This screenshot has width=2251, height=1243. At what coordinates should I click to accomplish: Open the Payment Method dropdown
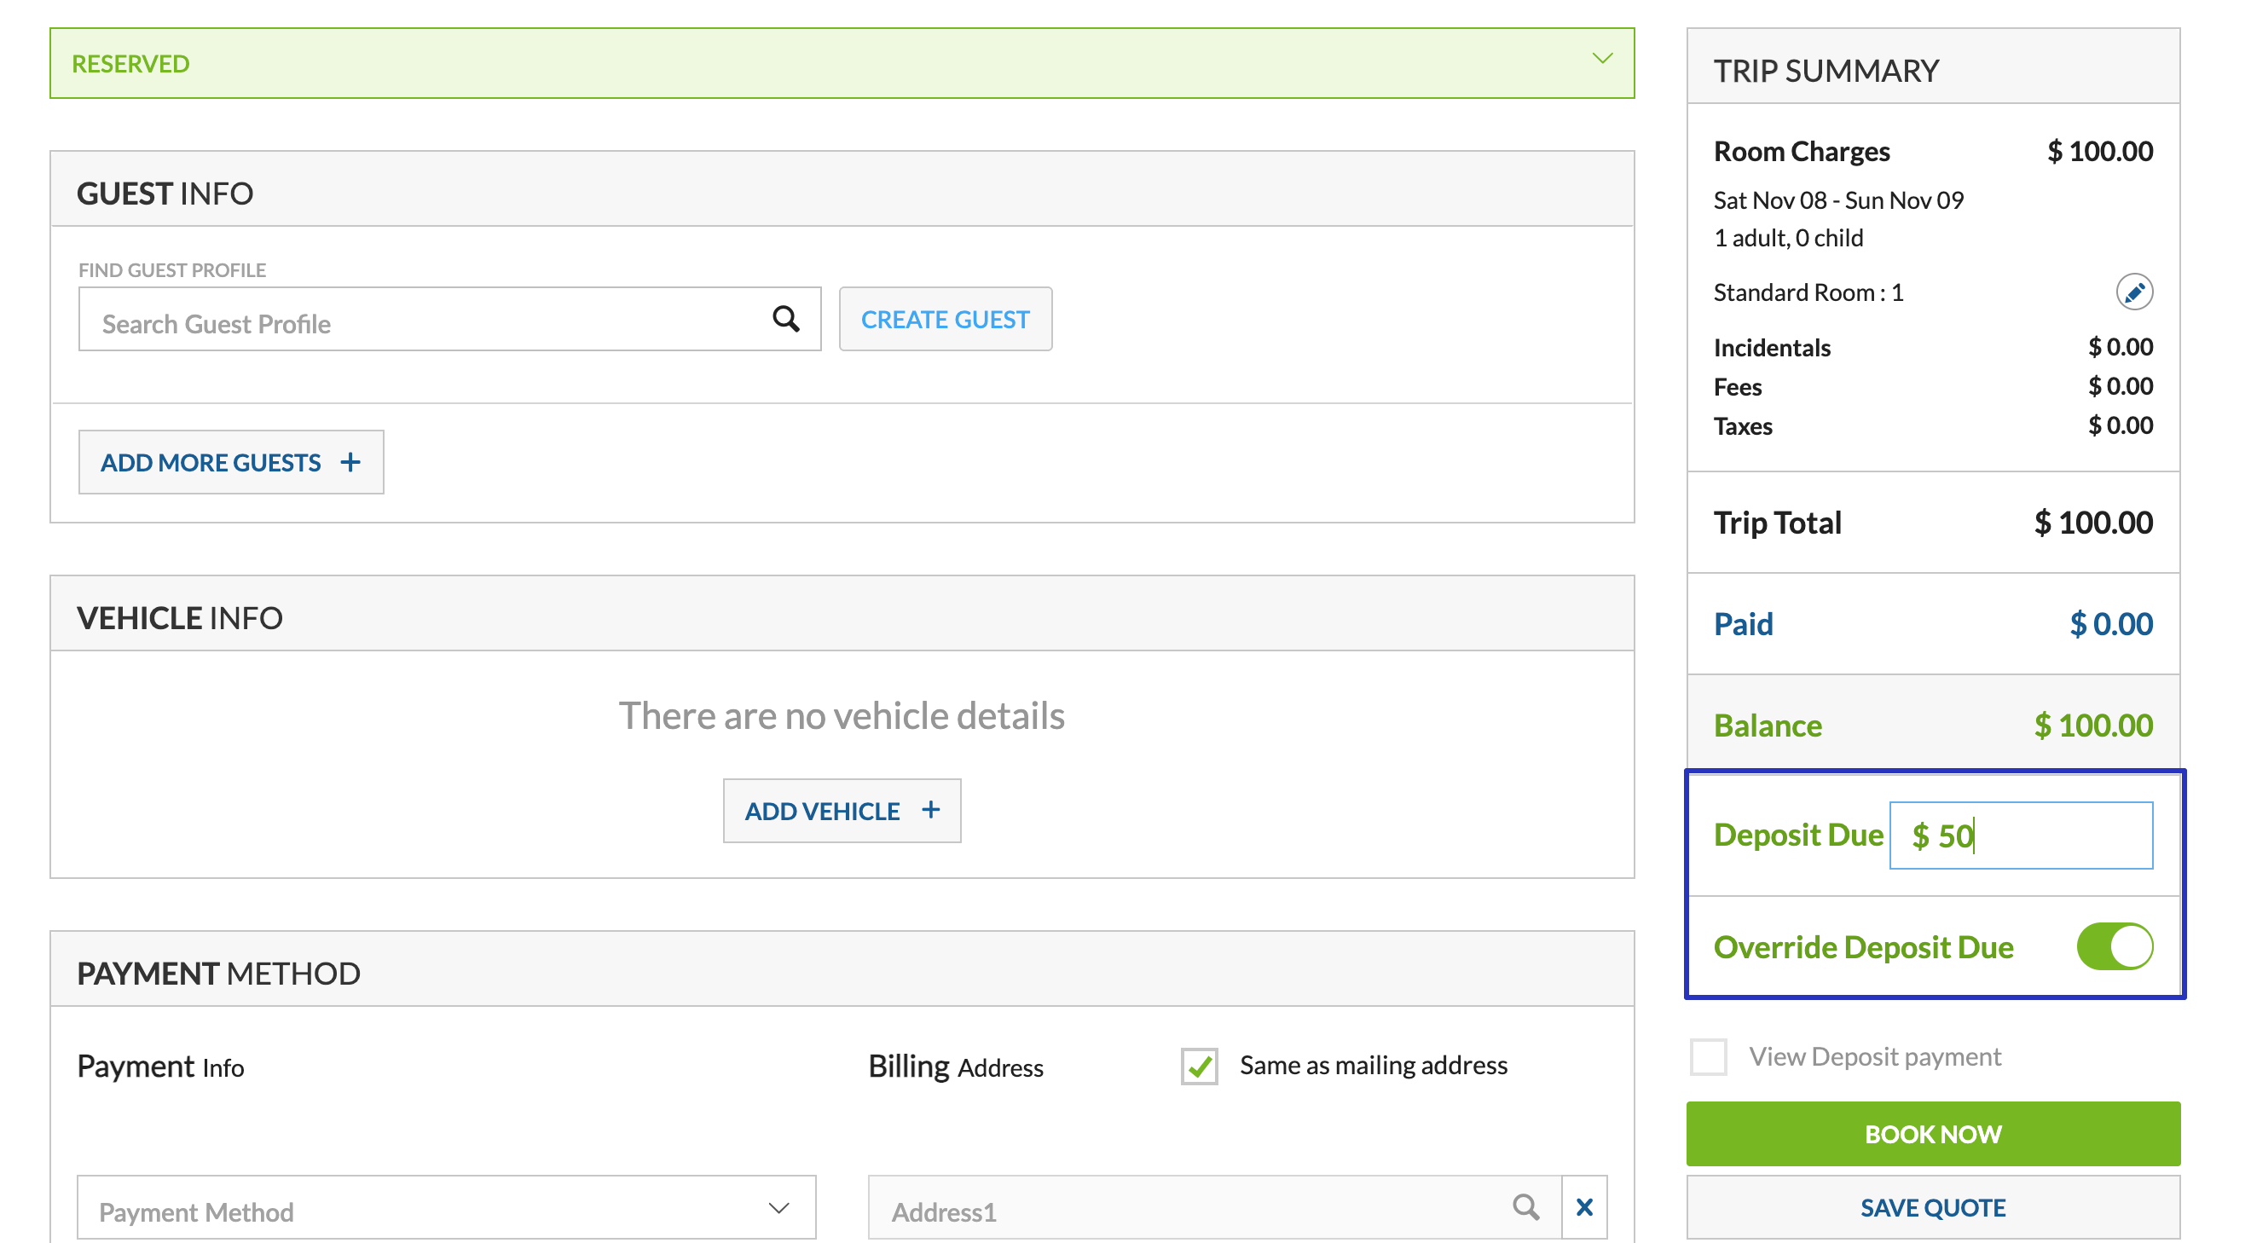point(446,1209)
